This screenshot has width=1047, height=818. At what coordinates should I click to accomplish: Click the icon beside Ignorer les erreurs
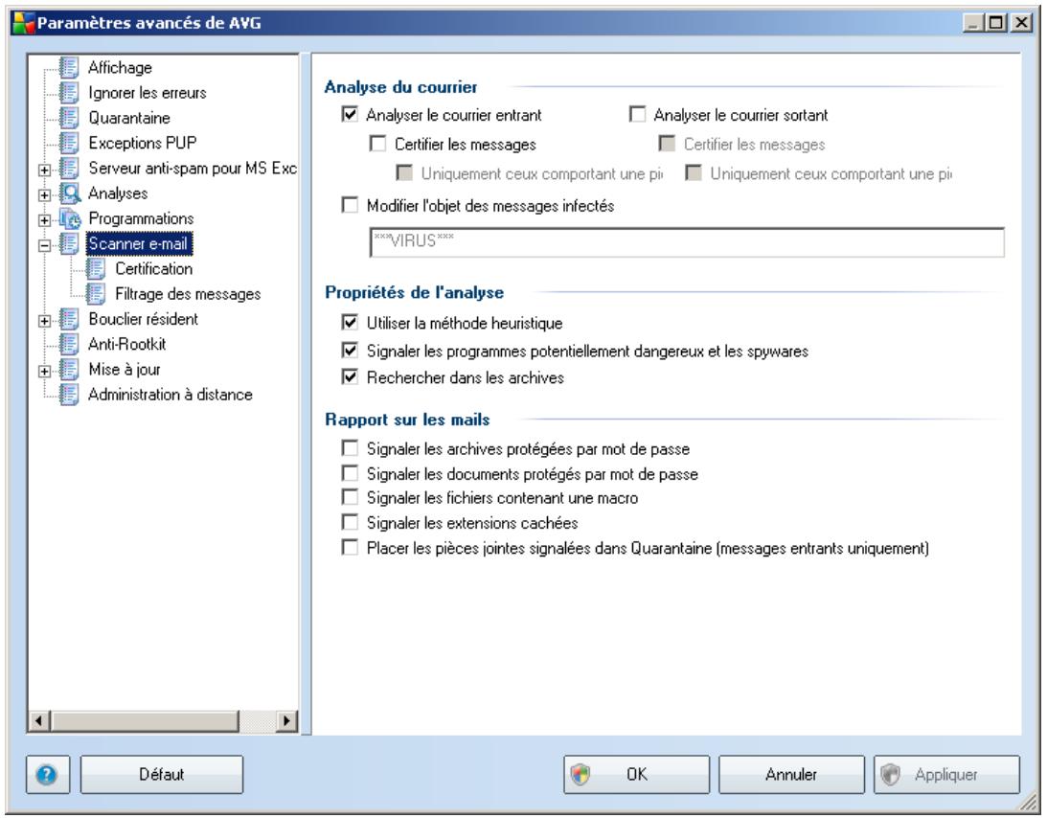(69, 93)
